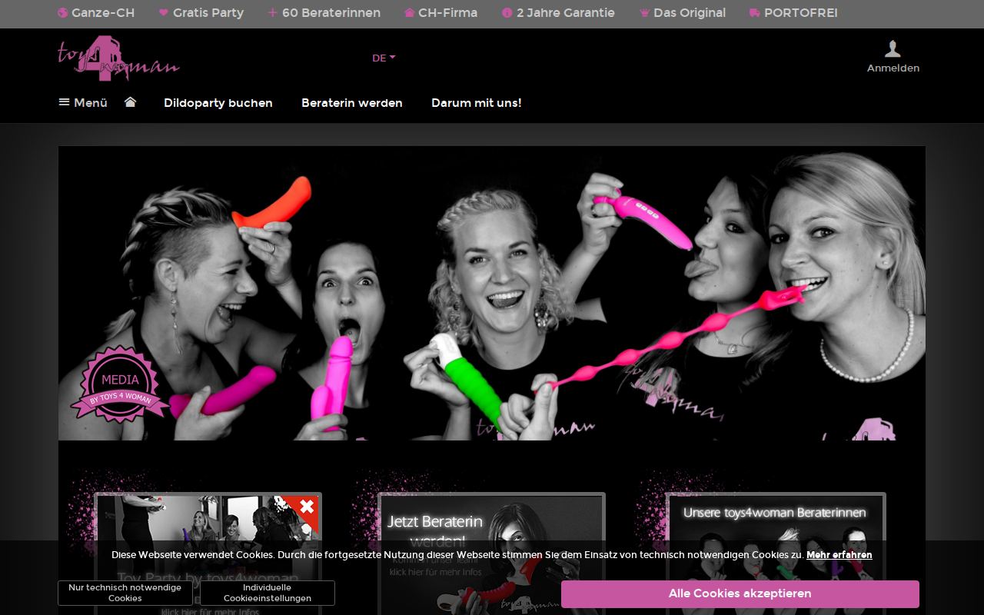Click the Das Original text
984x615 pixels.
pos(690,13)
